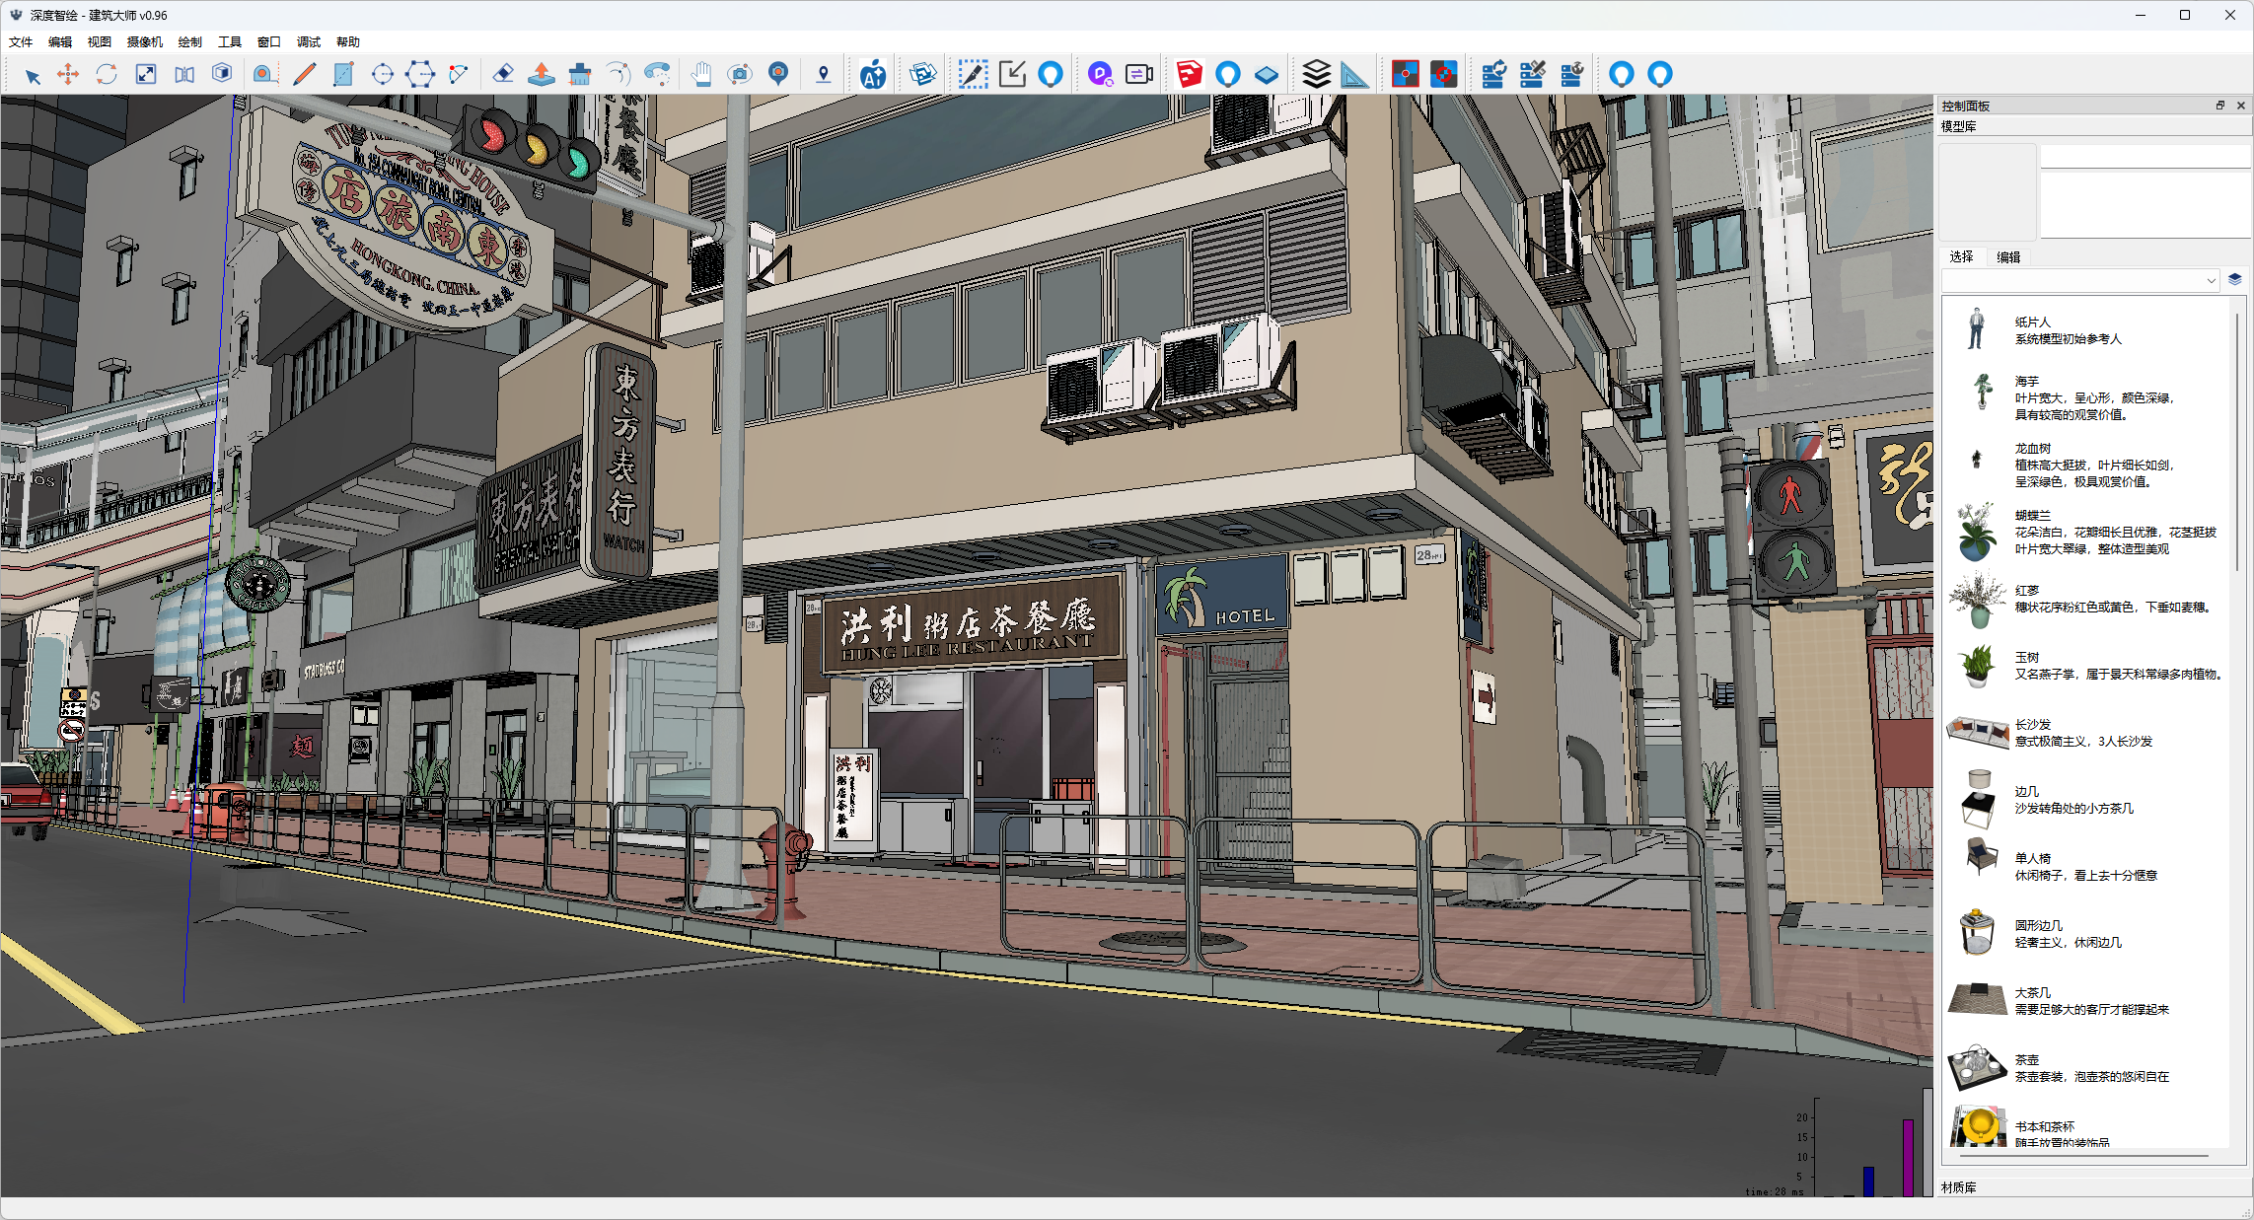Select the 茶壶 model item
Viewport: 2254px width, 1220px height.
[2086, 1068]
